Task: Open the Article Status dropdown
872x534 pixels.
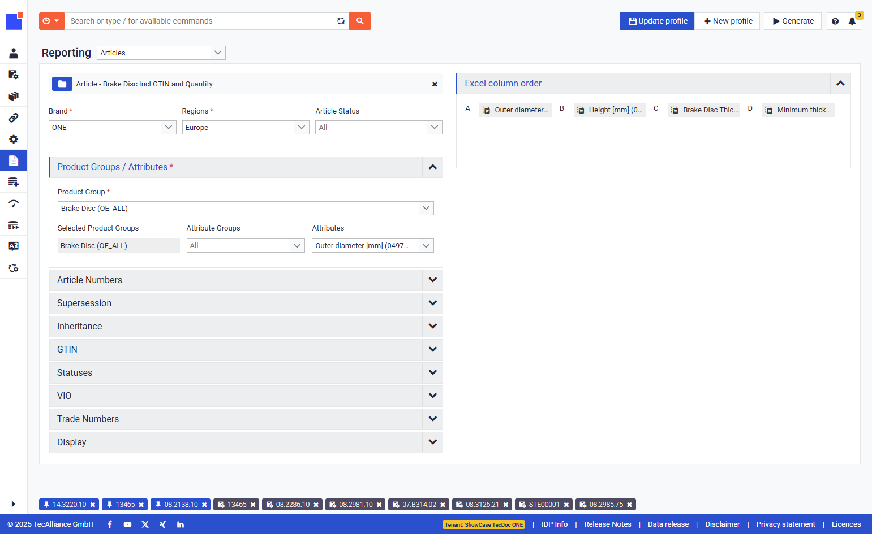Action: coord(379,127)
